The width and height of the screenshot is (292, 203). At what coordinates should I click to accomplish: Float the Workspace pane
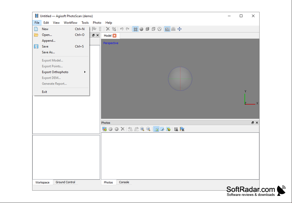coord(93,35)
